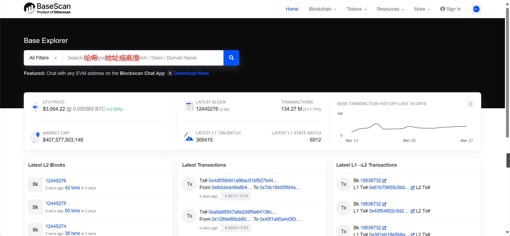Click the 134.27 M transactions value
The image size is (510, 236).
[x=292, y=109]
